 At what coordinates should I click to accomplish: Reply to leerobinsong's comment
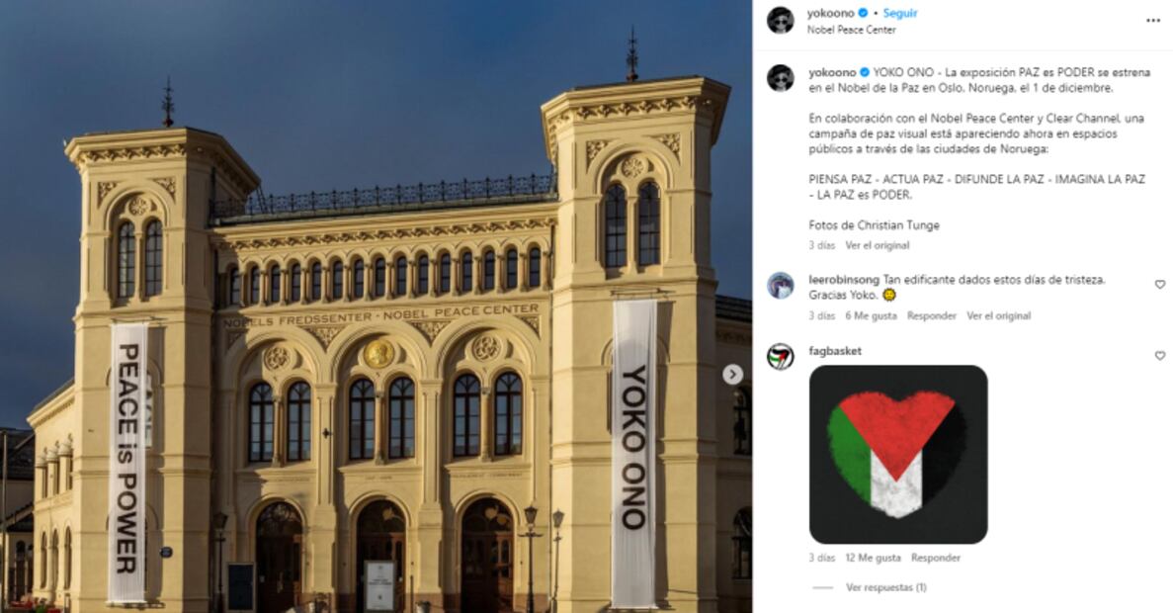(931, 315)
